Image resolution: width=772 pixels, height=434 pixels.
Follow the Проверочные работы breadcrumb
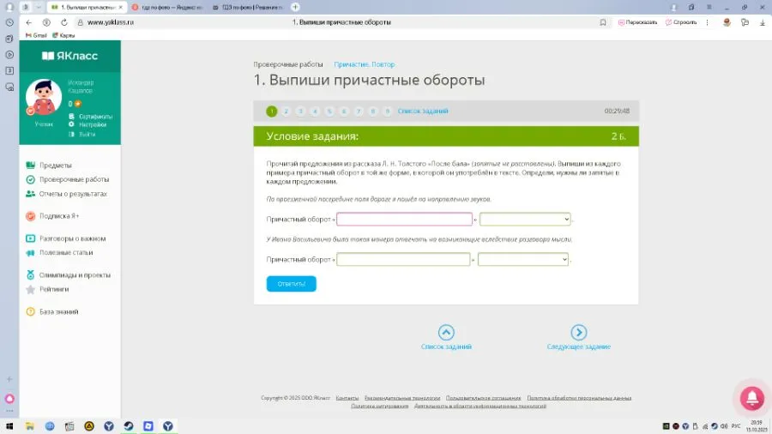(288, 64)
